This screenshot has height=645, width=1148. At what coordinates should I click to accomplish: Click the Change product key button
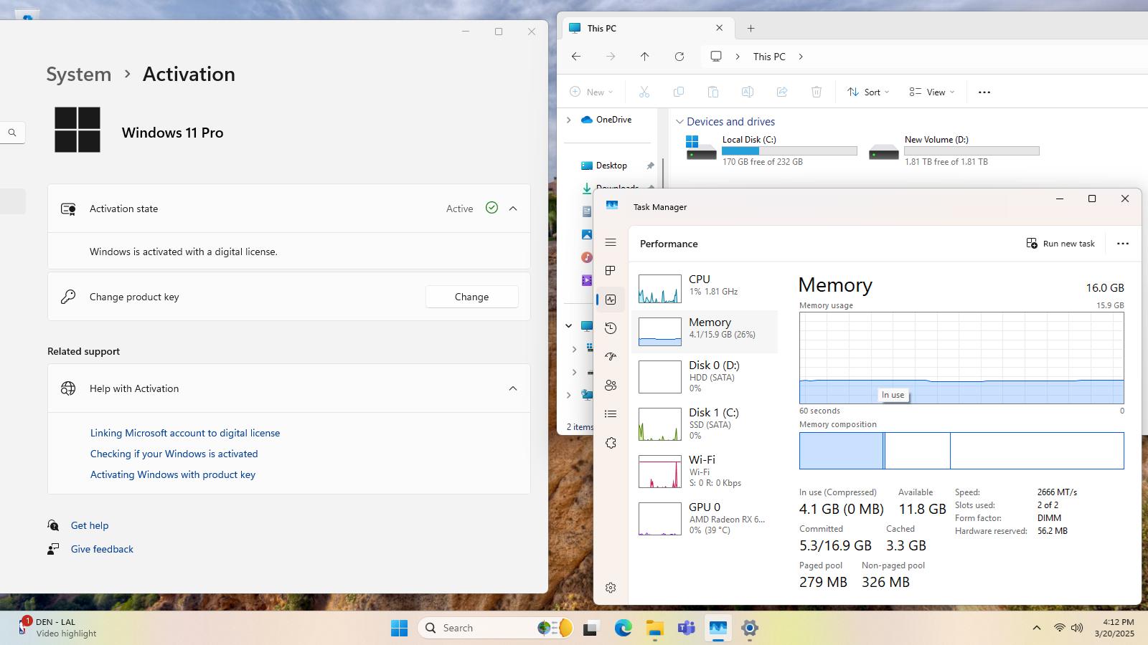click(471, 297)
